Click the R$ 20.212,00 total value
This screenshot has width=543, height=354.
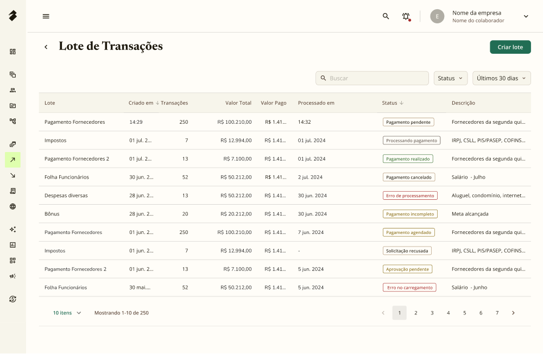[x=236, y=214]
